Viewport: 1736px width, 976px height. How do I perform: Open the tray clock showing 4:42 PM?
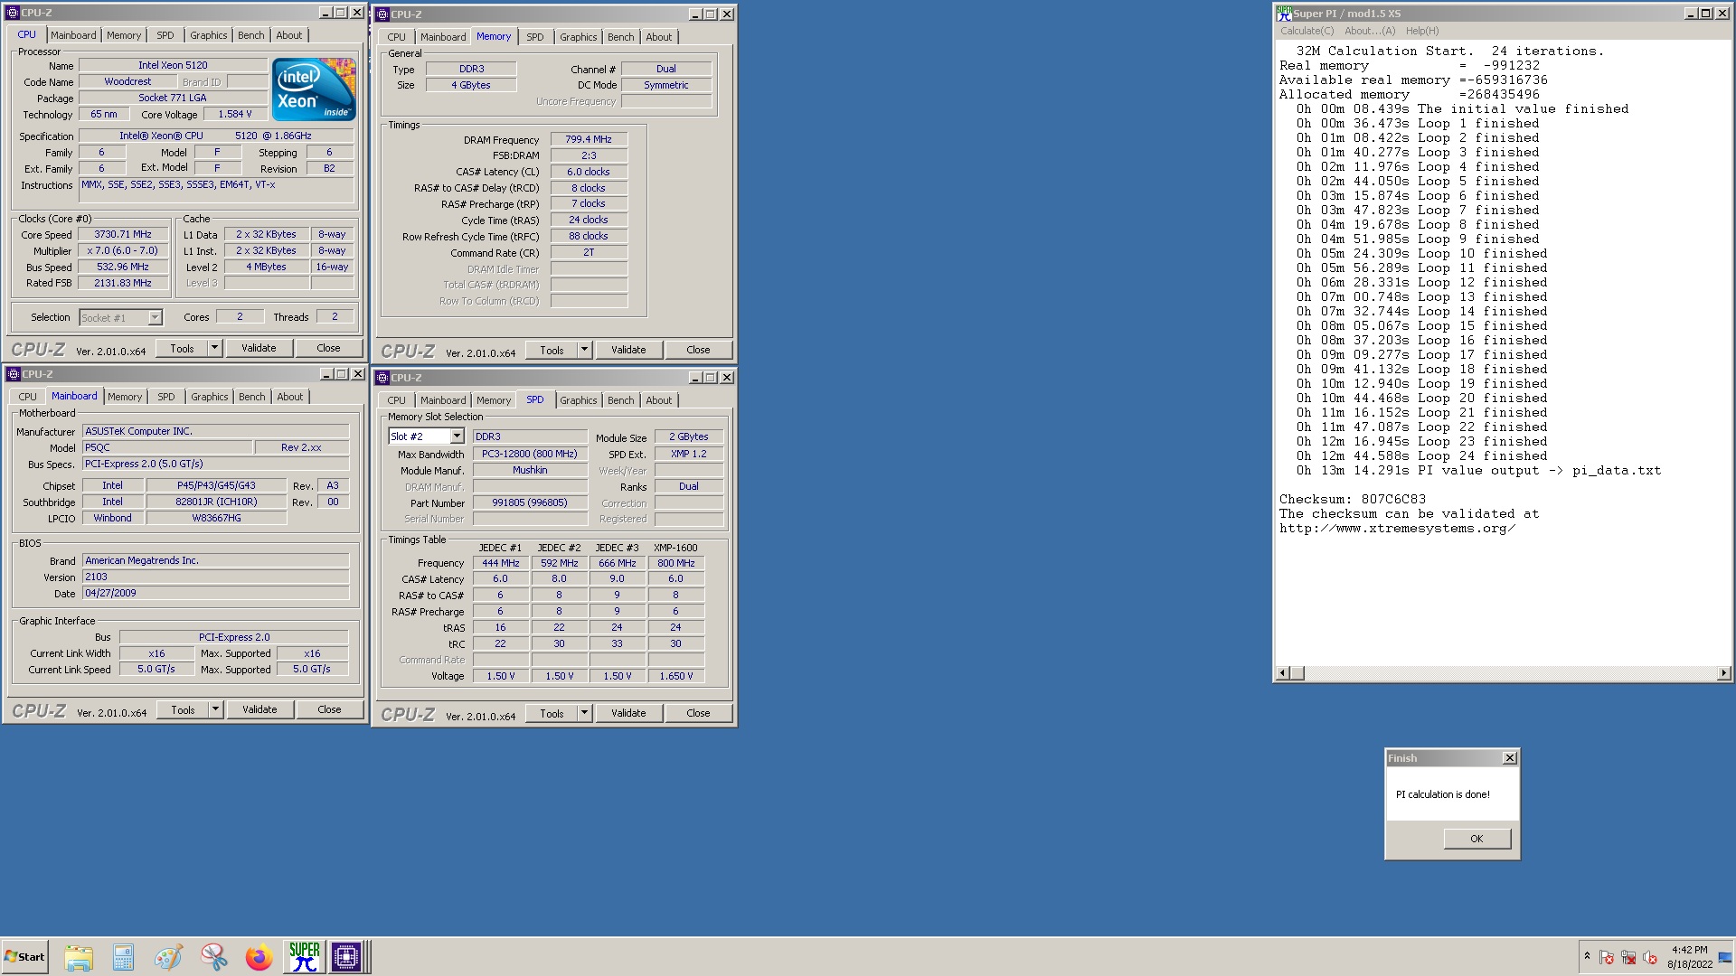[x=1690, y=957]
